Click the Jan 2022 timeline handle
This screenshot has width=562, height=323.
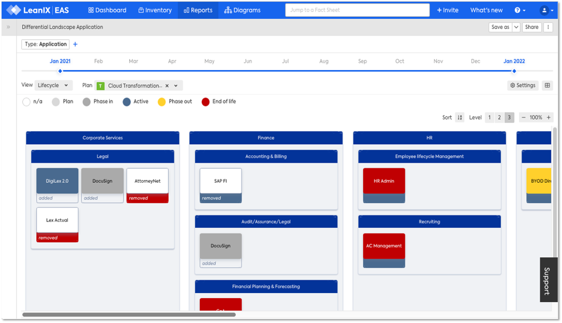pyautogui.click(x=514, y=71)
